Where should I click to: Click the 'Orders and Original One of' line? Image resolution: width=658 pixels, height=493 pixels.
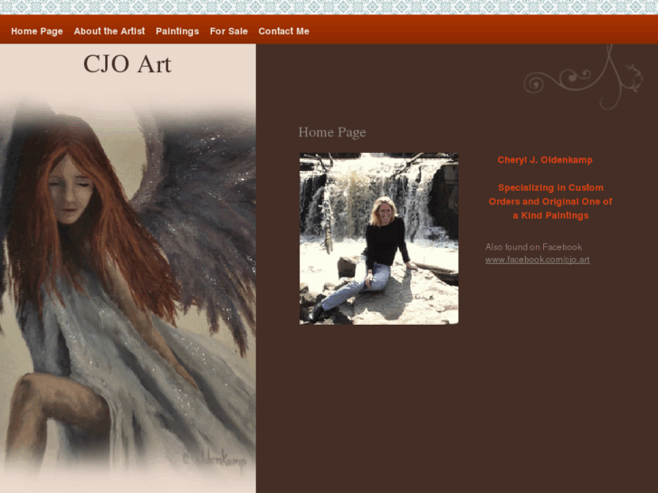550,202
